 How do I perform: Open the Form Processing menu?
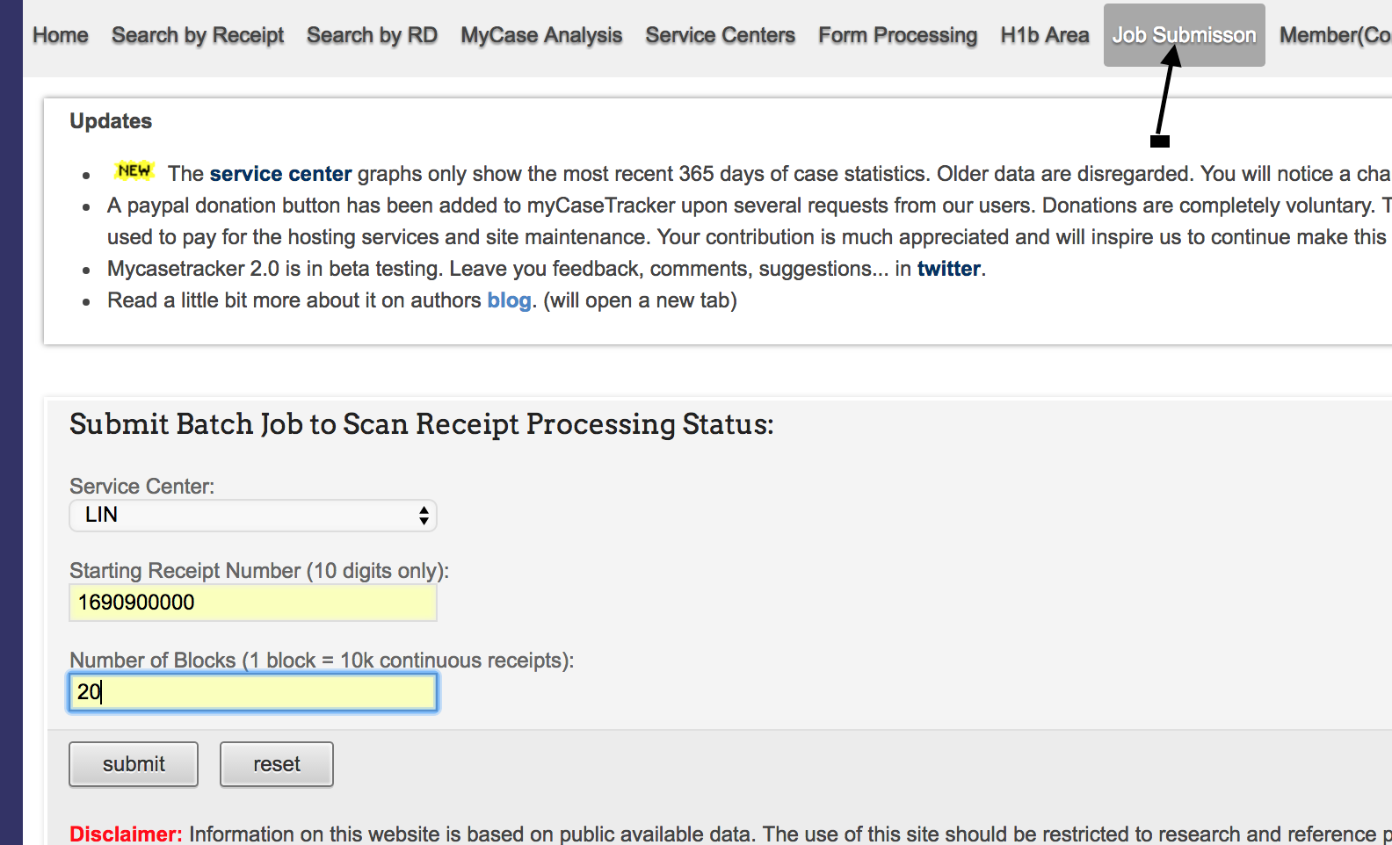tap(897, 35)
